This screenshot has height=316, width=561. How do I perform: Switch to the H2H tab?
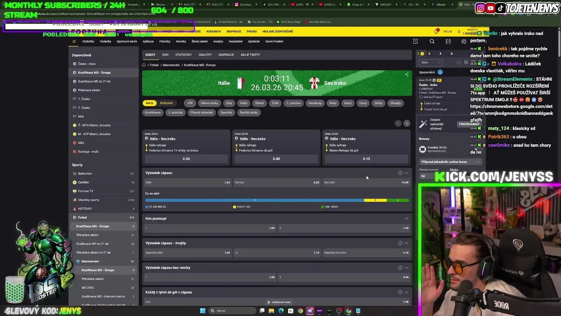(165, 55)
